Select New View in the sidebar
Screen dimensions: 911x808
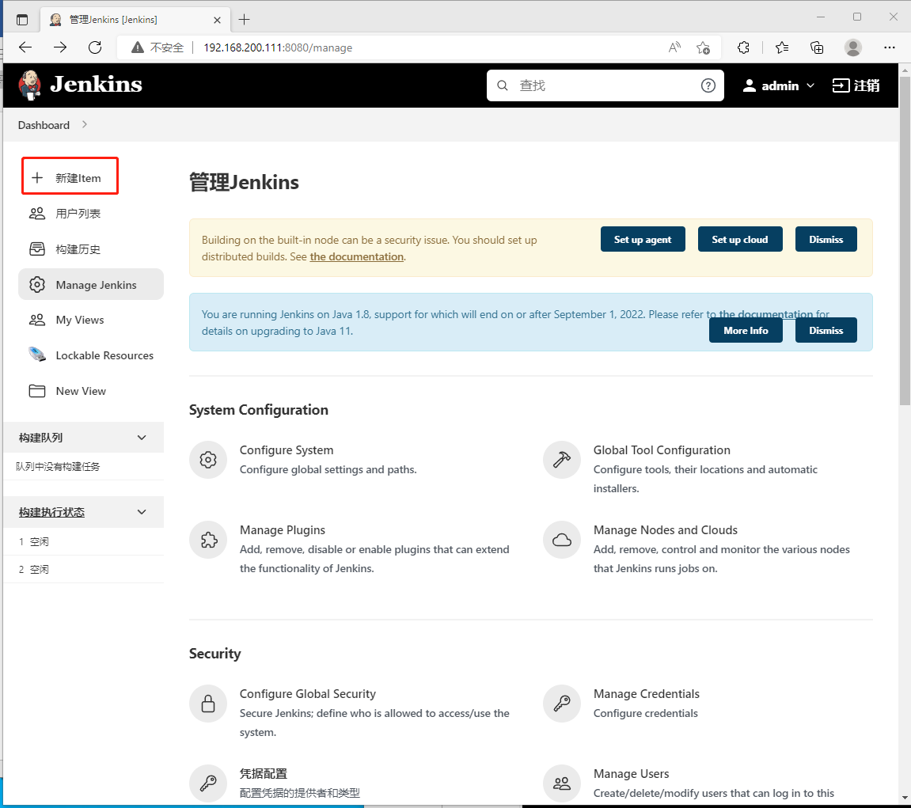pyautogui.click(x=81, y=391)
